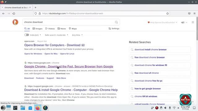Open Google Chrome download result link
The image size is (198, 111).
tap(69, 67)
